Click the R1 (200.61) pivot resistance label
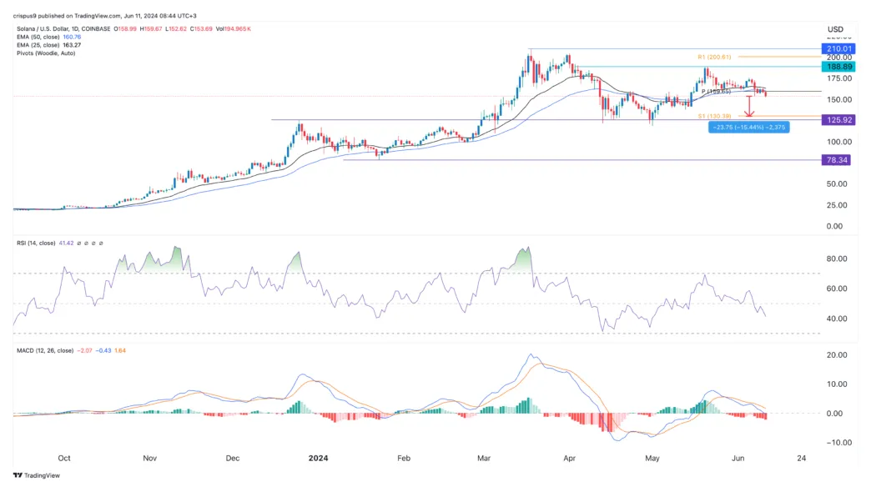The image size is (871, 492). coord(715,57)
